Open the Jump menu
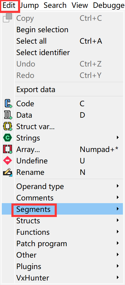Screen dimensions: 125x285 click(29, 5)
